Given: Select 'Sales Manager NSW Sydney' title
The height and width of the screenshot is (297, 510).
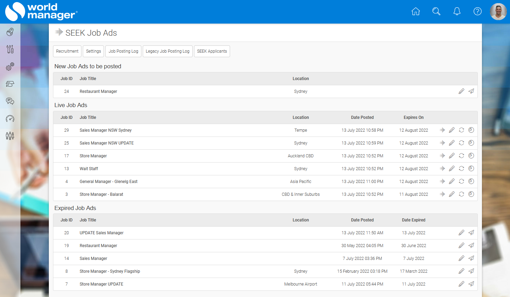Looking at the screenshot, I should (x=106, y=130).
